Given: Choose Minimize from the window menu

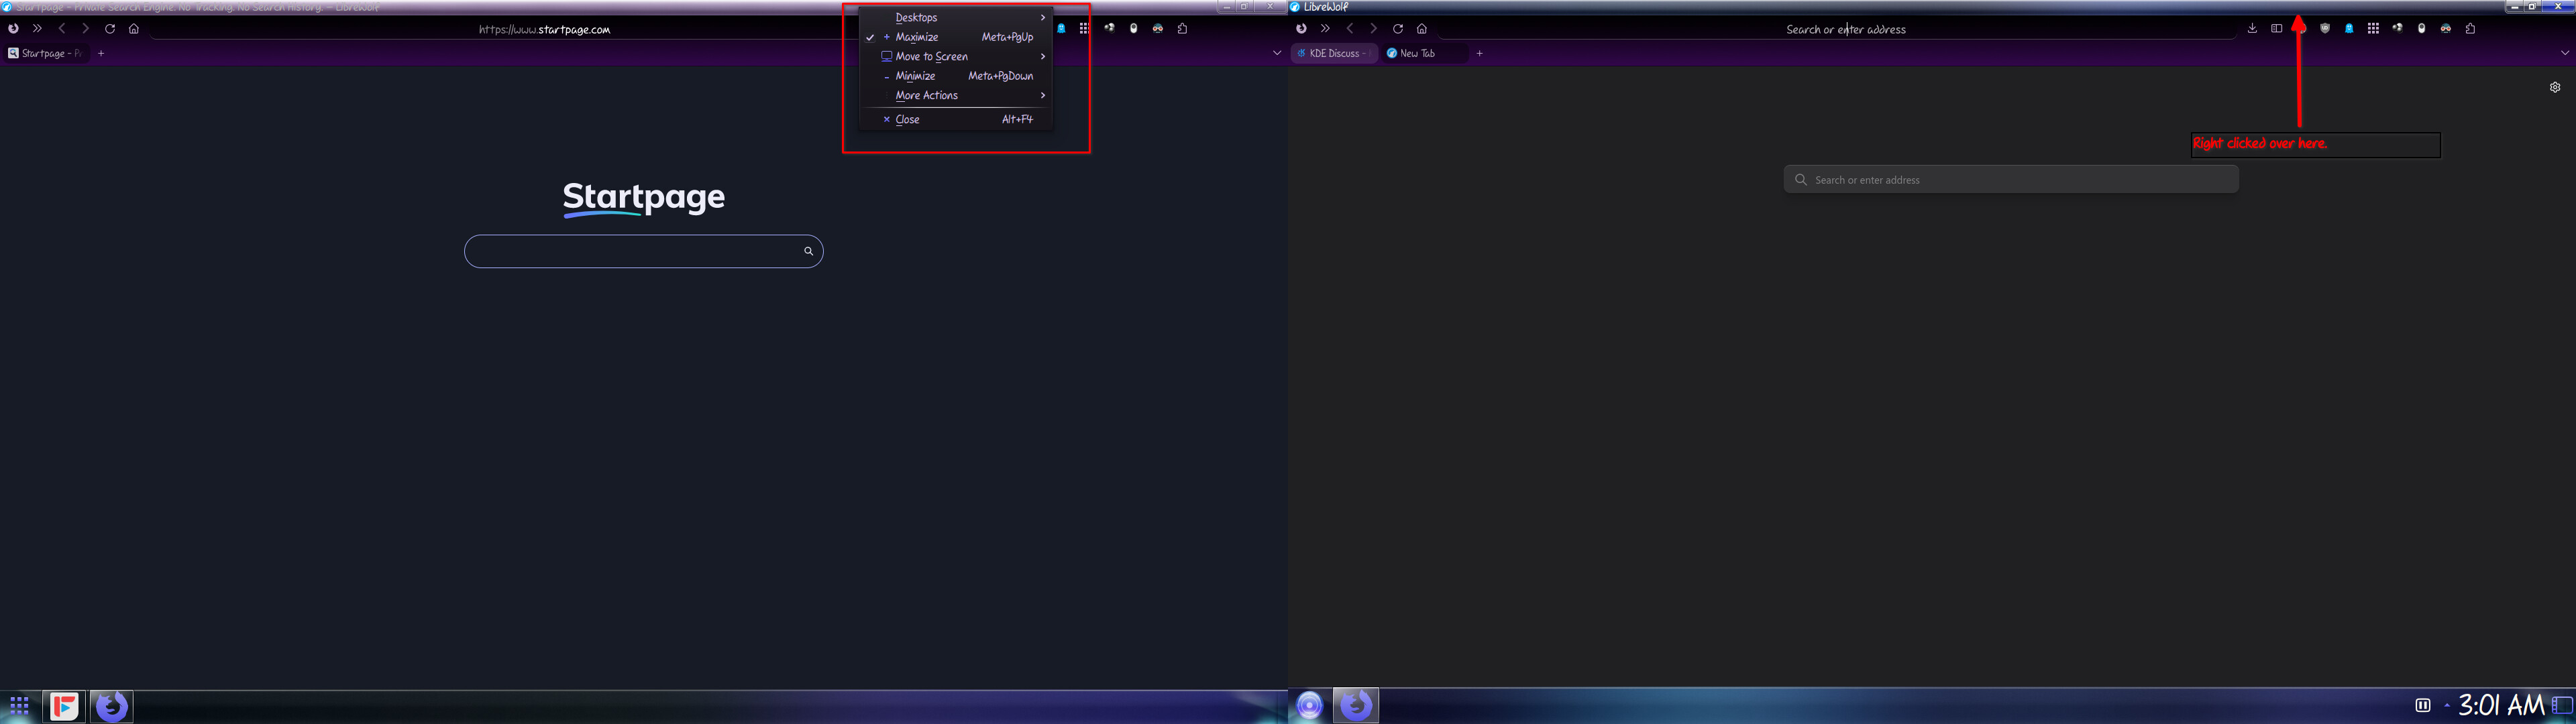Looking at the screenshot, I should [956, 76].
